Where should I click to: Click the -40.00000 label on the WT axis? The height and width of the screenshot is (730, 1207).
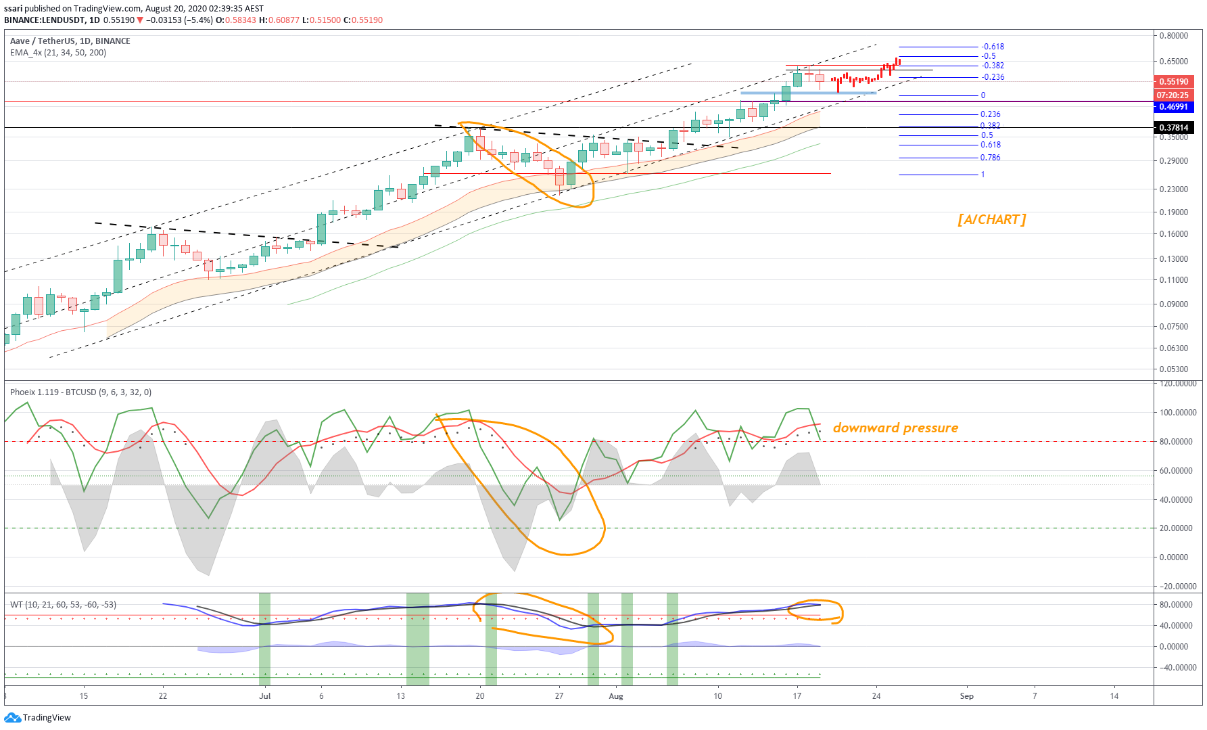click(1178, 668)
